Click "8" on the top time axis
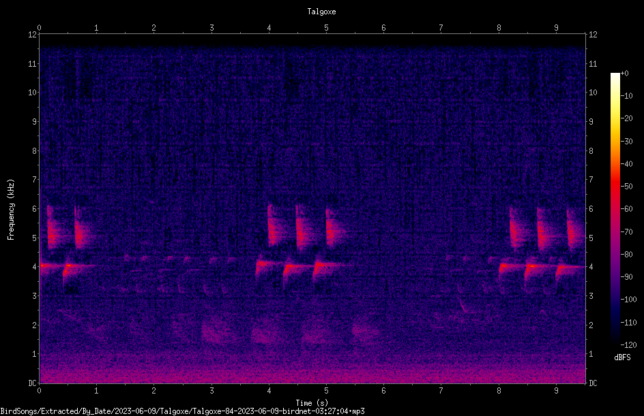 click(x=499, y=28)
